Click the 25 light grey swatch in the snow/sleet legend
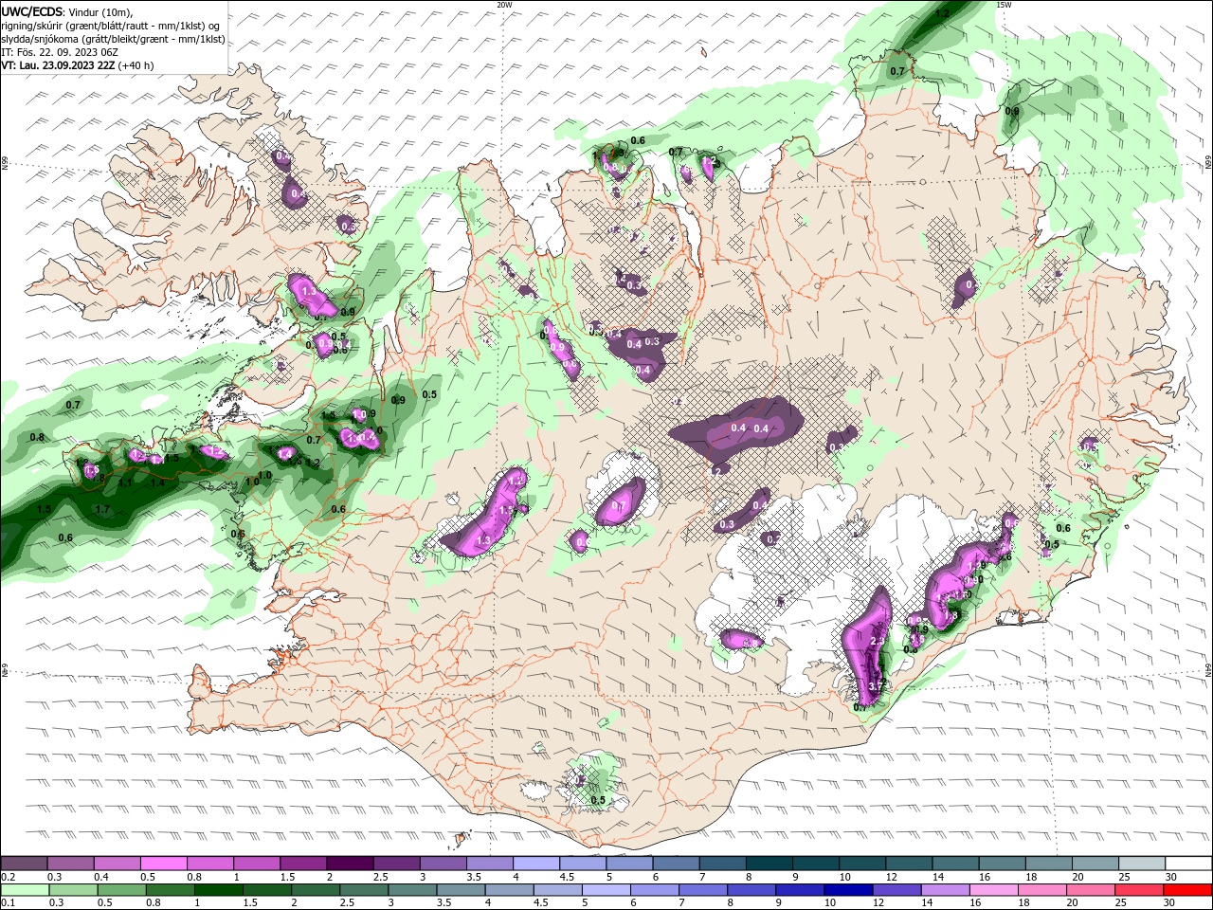This screenshot has width=1213, height=910. point(1142,864)
